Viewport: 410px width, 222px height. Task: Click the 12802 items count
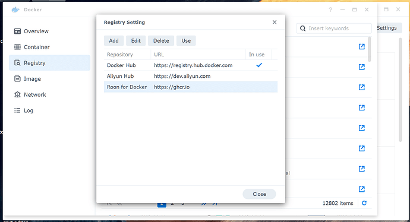338,203
